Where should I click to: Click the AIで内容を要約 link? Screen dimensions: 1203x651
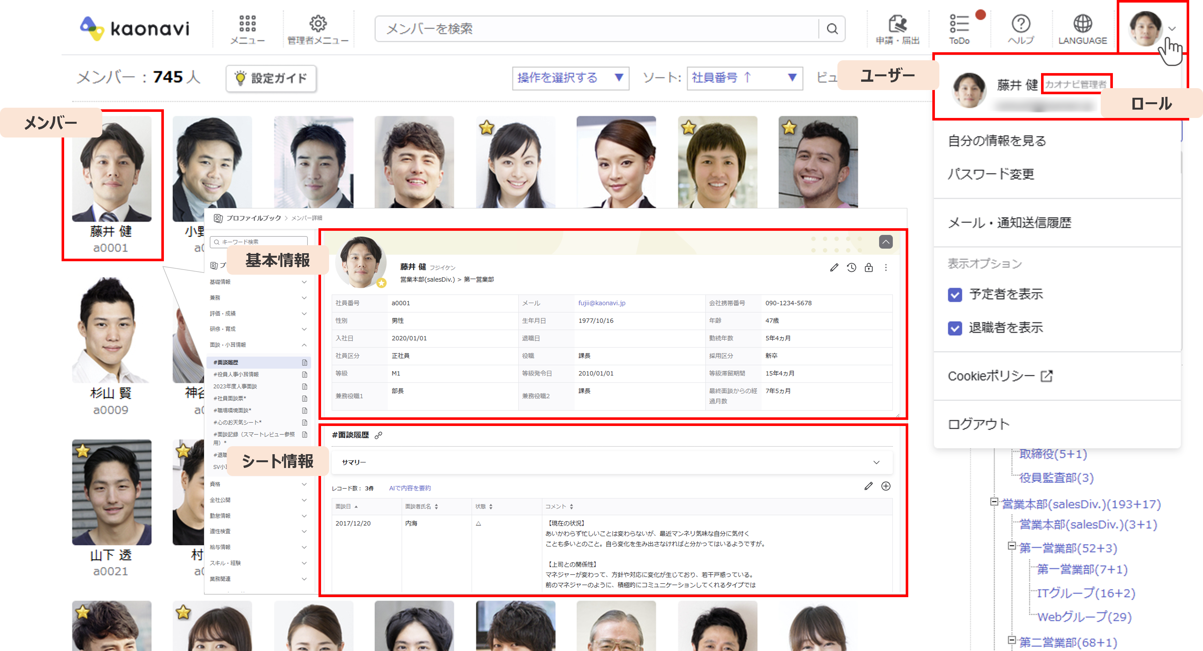tap(410, 488)
